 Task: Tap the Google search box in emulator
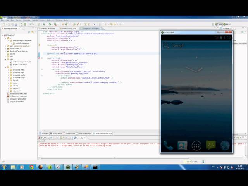[x=196, y=45]
